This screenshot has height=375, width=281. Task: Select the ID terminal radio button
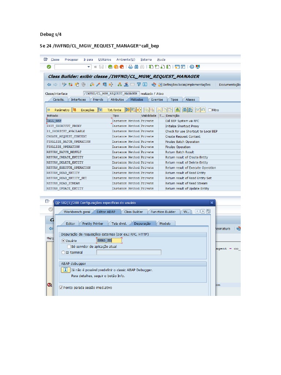coord(63,252)
